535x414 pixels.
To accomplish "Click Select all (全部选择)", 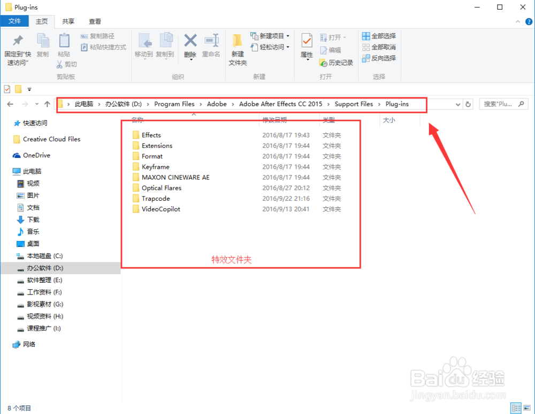I will coord(379,36).
